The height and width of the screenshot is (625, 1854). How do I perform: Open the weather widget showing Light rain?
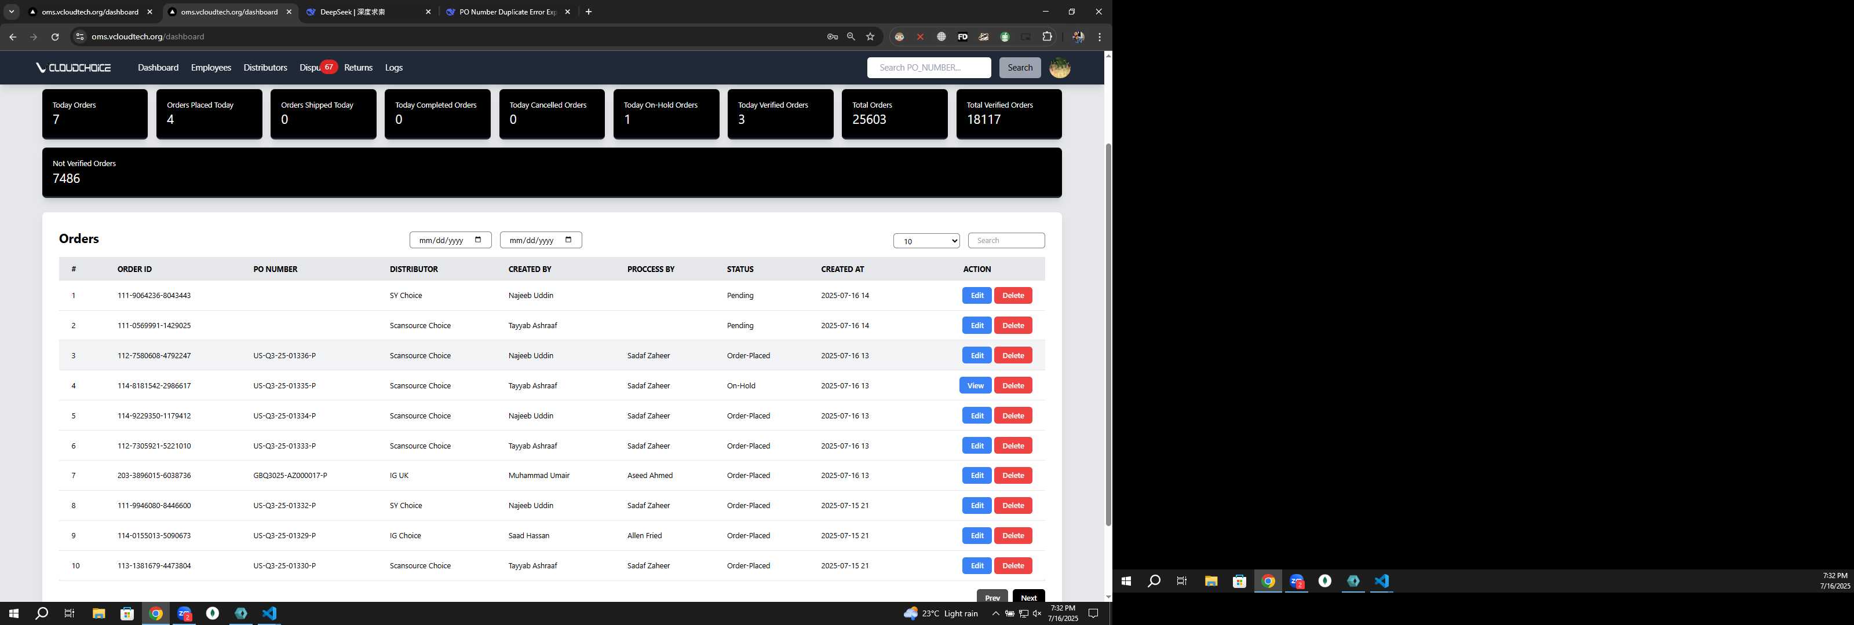point(941,613)
